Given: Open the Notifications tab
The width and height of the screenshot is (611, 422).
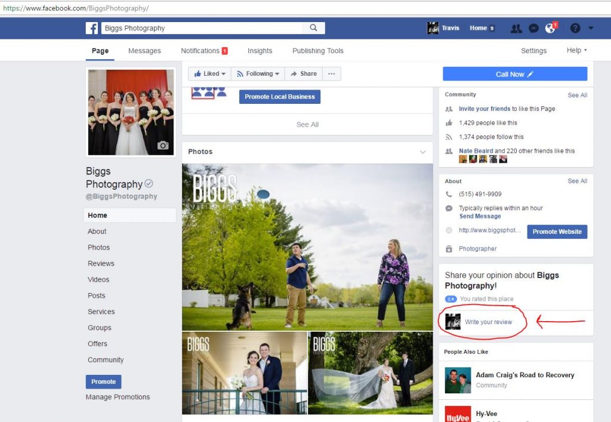Looking at the screenshot, I should pos(204,51).
